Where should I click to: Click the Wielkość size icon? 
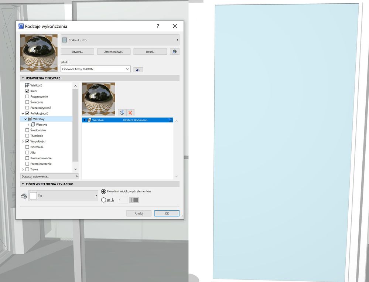point(27,85)
